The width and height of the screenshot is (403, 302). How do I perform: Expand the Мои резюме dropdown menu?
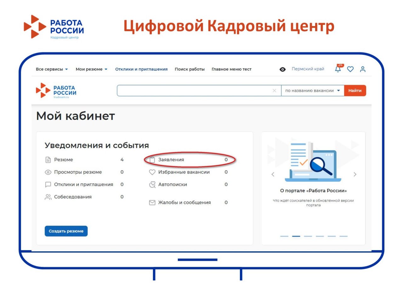[x=91, y=69]
